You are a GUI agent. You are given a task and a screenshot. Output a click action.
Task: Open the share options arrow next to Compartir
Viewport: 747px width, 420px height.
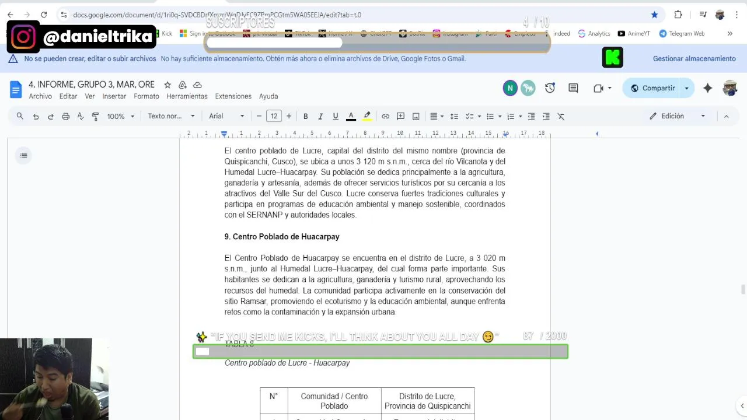pos(686,88)
